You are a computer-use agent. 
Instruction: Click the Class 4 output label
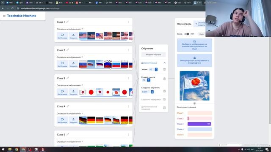180,129
